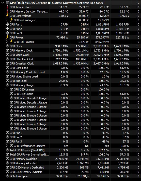This screenshot has width=141, height=181.
Task: Click the lightning bolt icon beside GPU Core Voltage
Action: [x=7, y=16]
